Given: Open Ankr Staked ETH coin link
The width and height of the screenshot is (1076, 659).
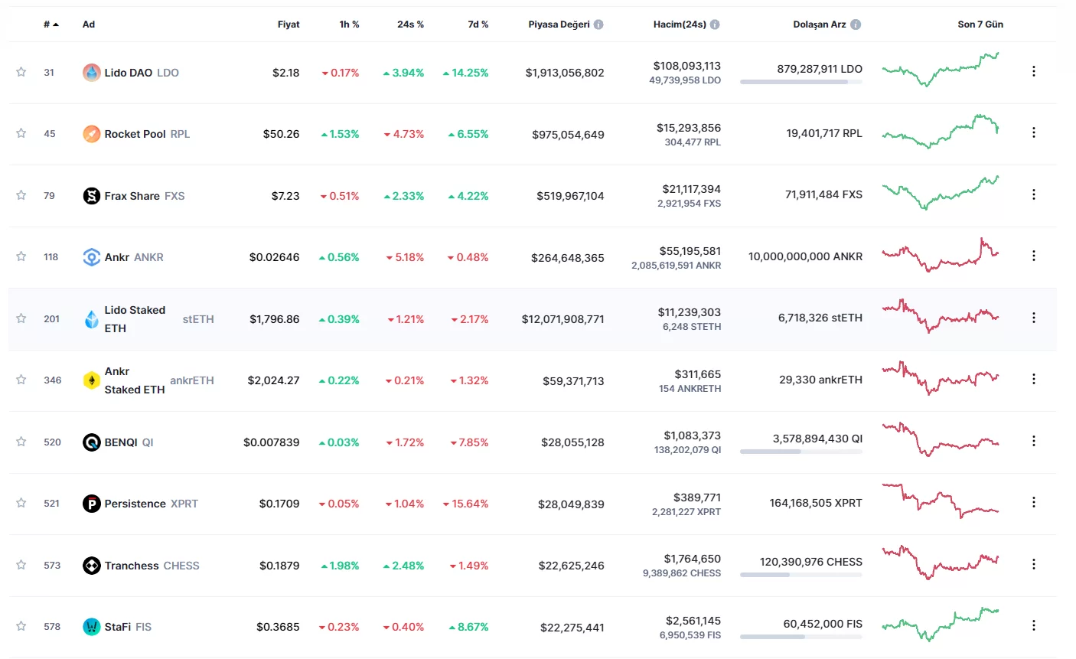Looking at the screenshot, I should pyautogui.click(x=135, y=380).
